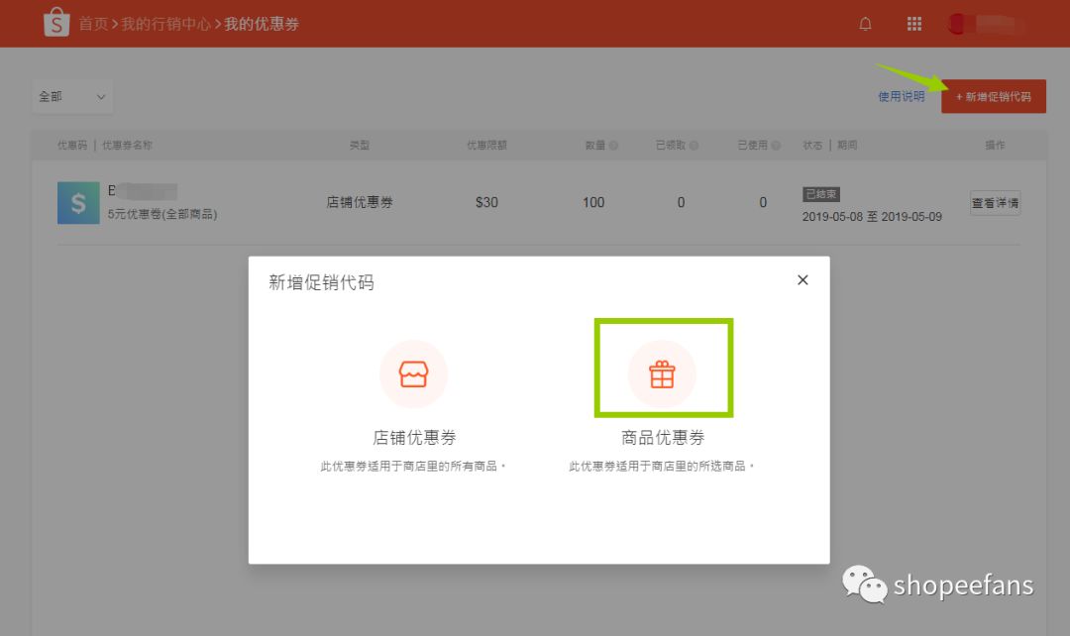The width and height of the screenshot is (1070, 636).
Task: Navigate to 首页 in the breadcrumb
Action: [x=91, y=23]
